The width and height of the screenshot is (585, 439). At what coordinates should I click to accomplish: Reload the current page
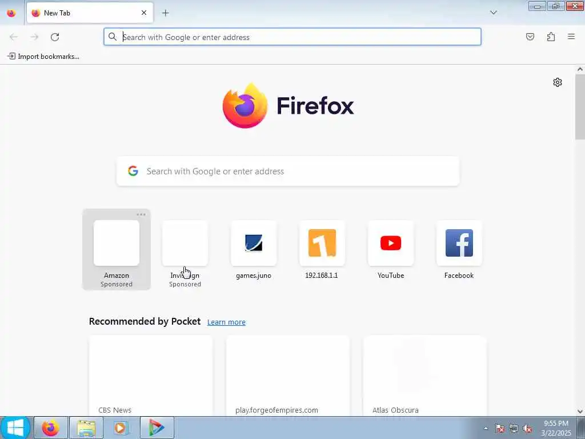point(55,37)
